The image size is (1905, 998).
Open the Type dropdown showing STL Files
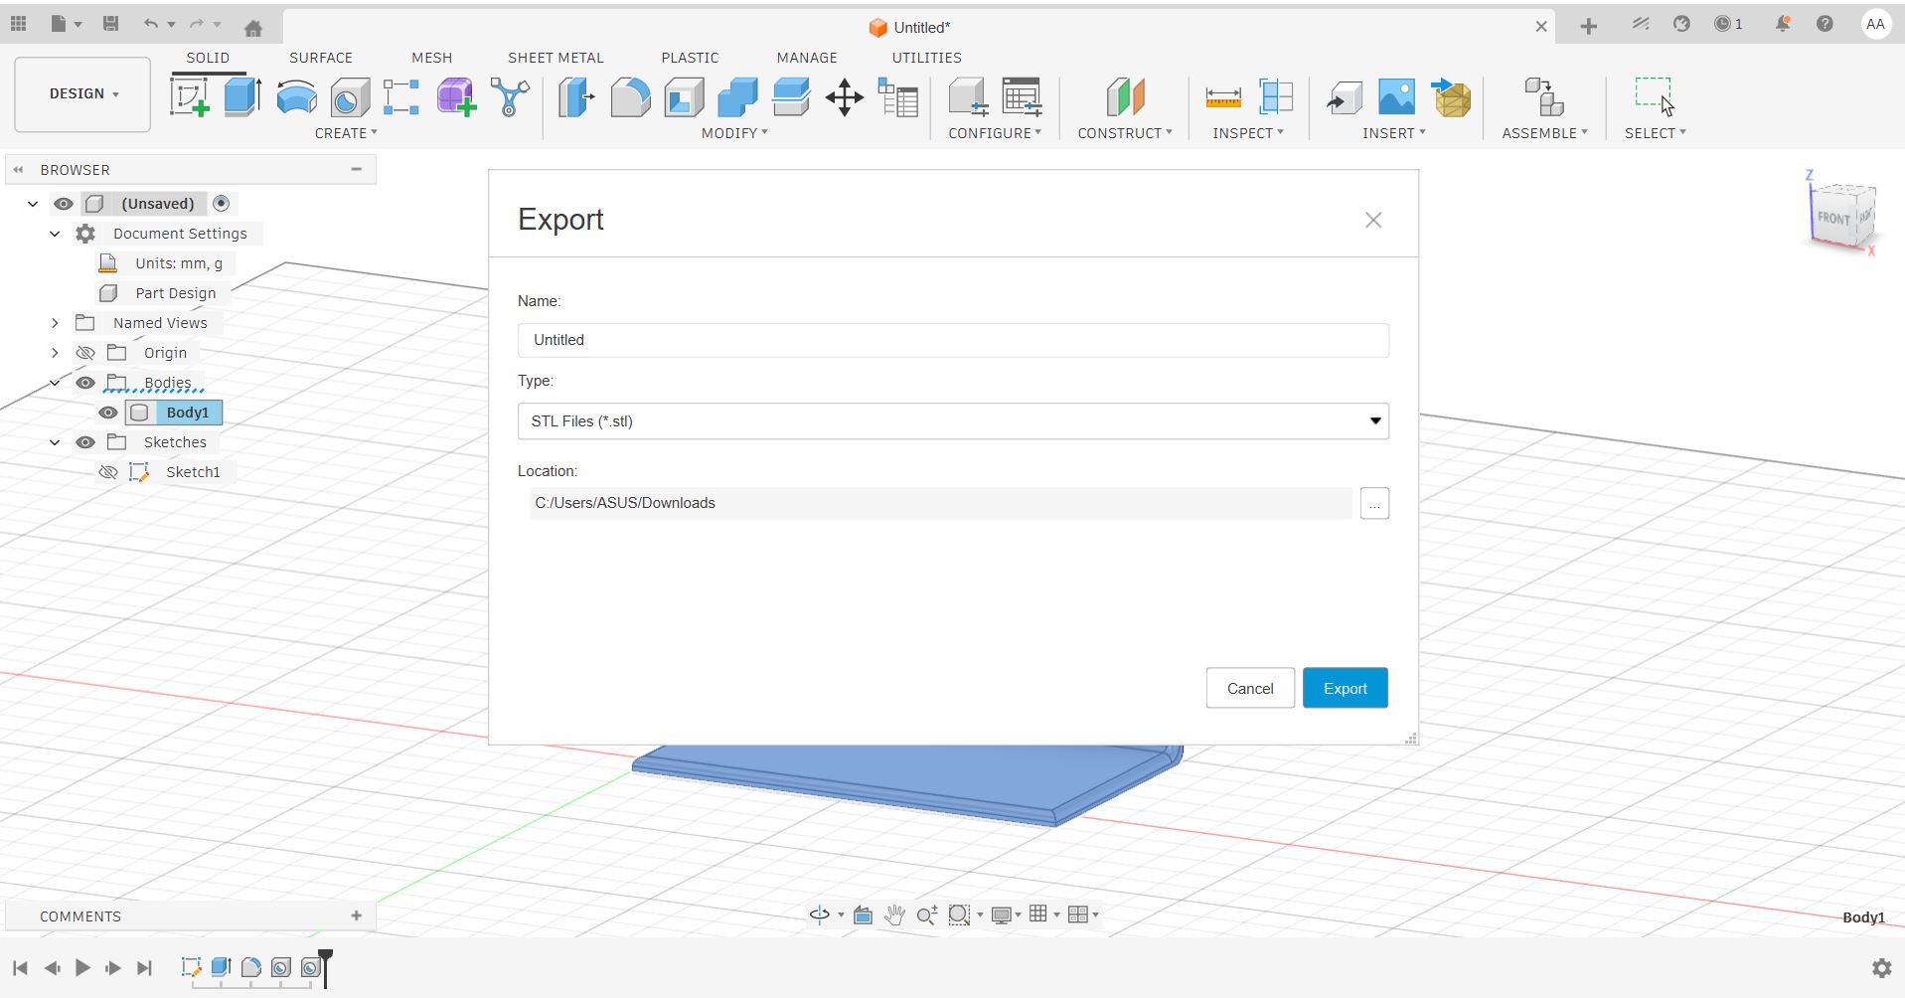coord(953,421)
